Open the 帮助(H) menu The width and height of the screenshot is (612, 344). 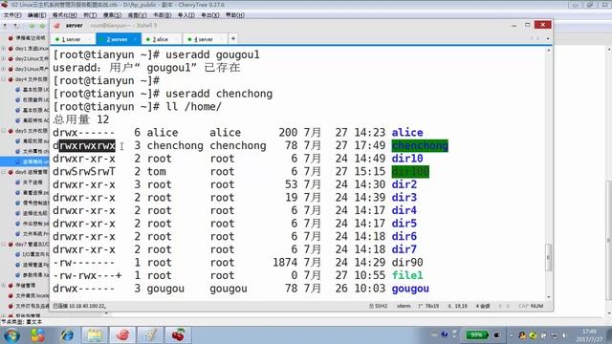235,15
